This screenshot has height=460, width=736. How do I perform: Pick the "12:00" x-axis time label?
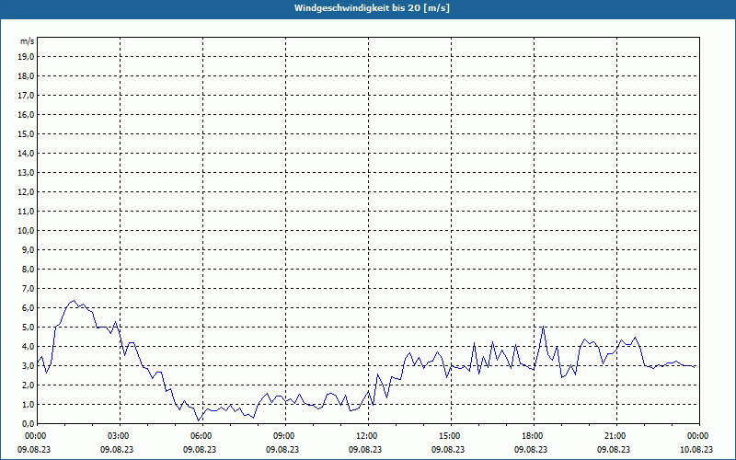[366, 436]
